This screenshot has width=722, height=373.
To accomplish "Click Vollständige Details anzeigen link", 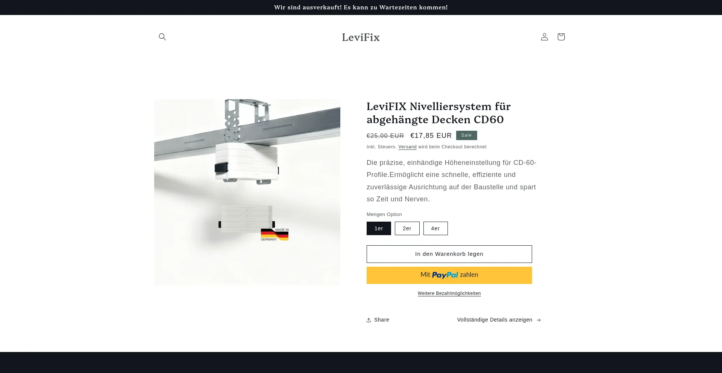I will [494, 320].
